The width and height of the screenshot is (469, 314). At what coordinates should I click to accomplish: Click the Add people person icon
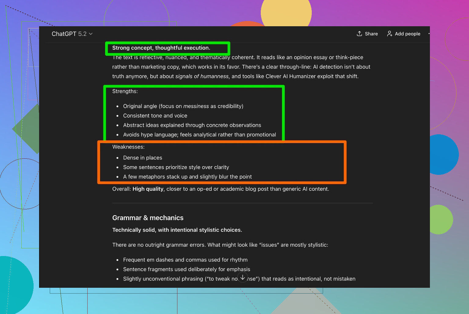(390, 34)
